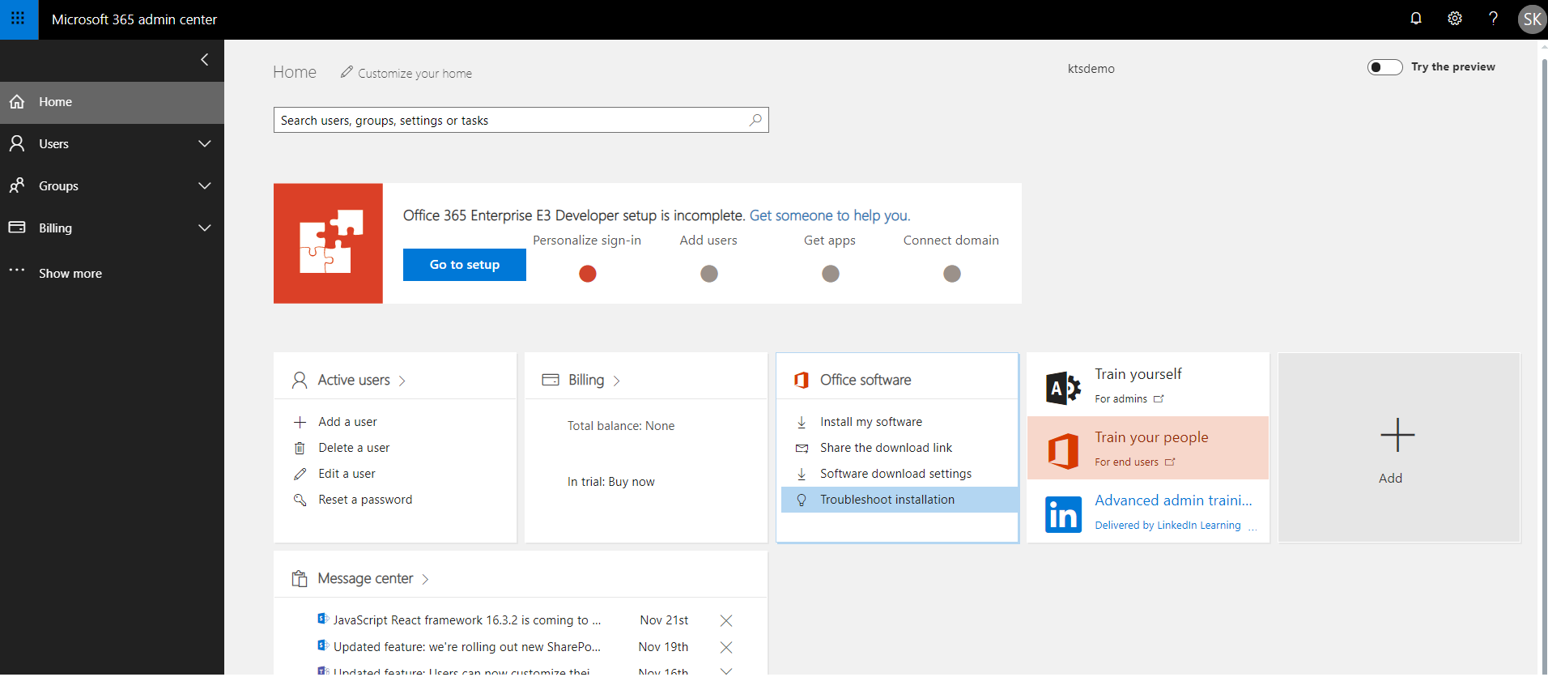Screen dimensions: 1548x677
Task: Open the app launcher waffle icon
Action: 18,19
